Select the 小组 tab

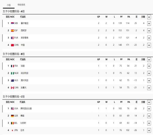9,5
